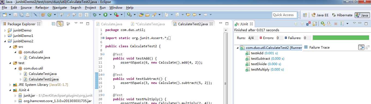Open the Project menu

click(90, 8)
